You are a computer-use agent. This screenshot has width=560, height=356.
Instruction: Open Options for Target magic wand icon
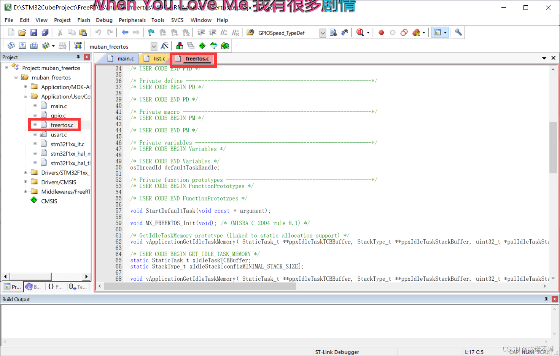(165, 46)
